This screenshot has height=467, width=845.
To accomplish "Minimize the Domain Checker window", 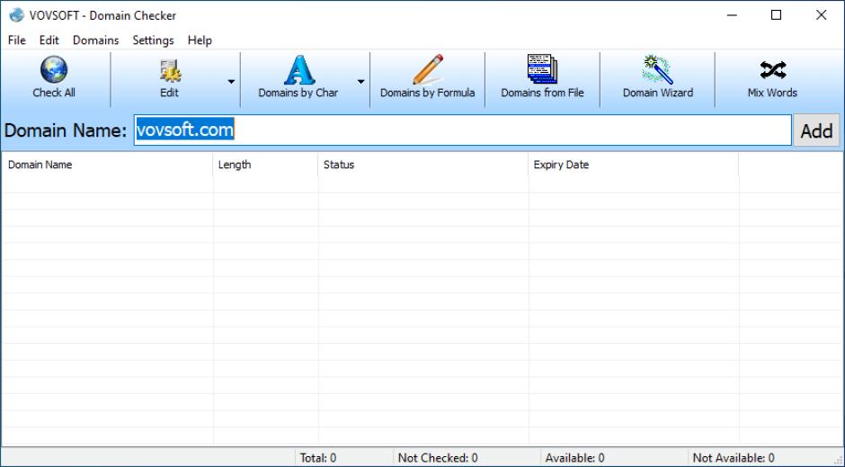I will (x=732, y=15).
